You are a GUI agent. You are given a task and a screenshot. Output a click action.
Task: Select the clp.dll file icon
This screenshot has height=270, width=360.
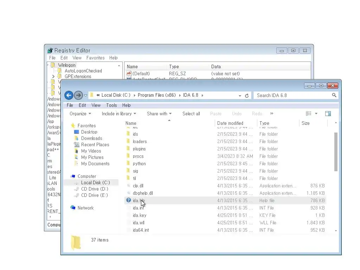pyautogui.click(x=129, y=186)
